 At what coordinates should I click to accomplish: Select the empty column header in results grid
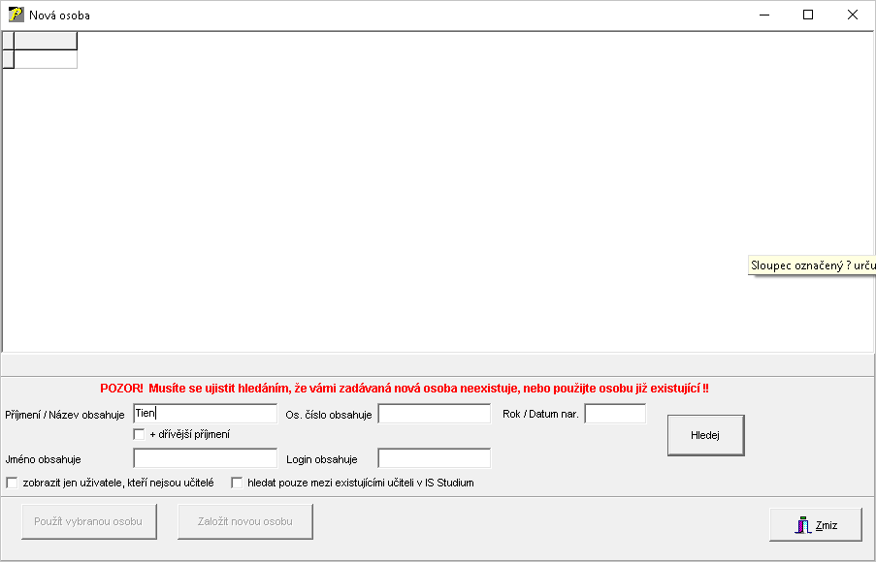click(46, 41)
